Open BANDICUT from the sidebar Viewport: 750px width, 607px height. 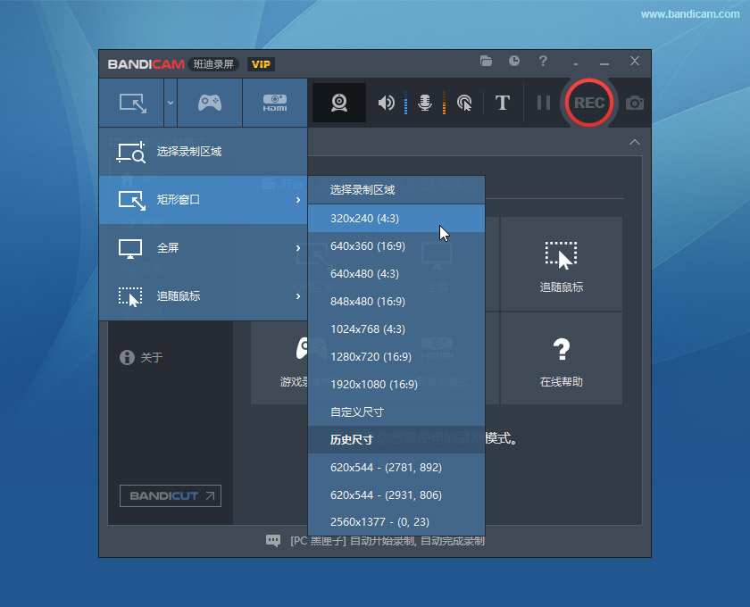coord(170,495)
